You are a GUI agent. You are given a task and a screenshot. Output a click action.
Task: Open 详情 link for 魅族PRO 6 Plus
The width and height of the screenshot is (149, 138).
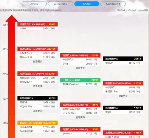coord(96,84)
